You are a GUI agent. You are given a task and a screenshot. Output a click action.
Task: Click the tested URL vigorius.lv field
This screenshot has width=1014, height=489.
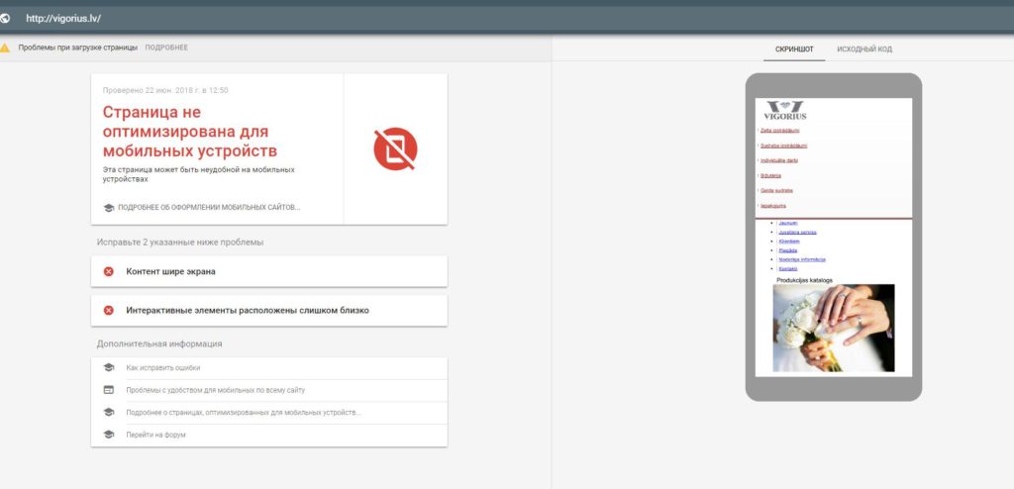pyautogui.click(x=63, y=18)
